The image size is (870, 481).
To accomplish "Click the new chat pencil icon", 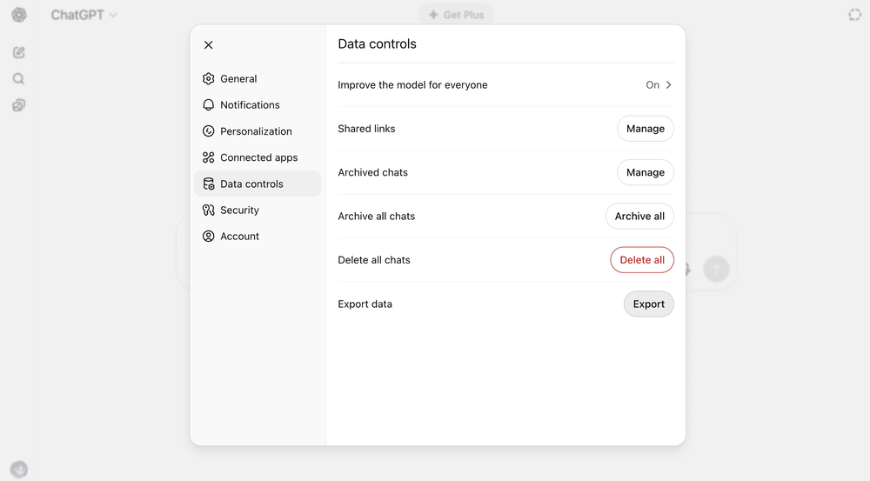I will (19, 52).
